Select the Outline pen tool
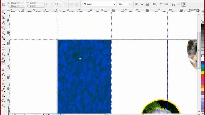This screenshot has width=205, height=115. pos(3,95)
